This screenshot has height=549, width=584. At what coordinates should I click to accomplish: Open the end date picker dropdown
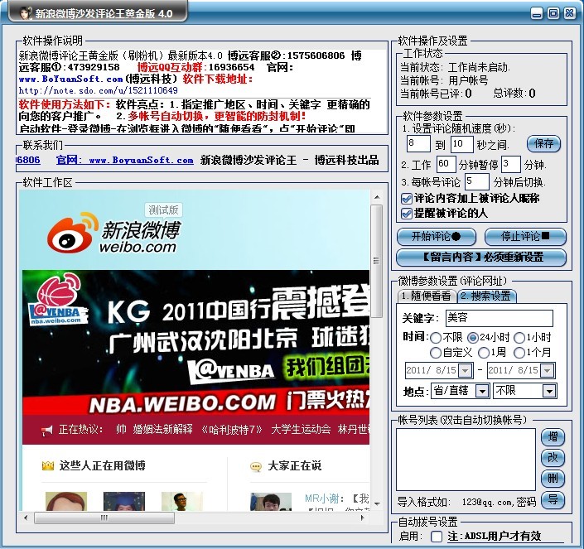pyautogui.click(x=547, y=371)
